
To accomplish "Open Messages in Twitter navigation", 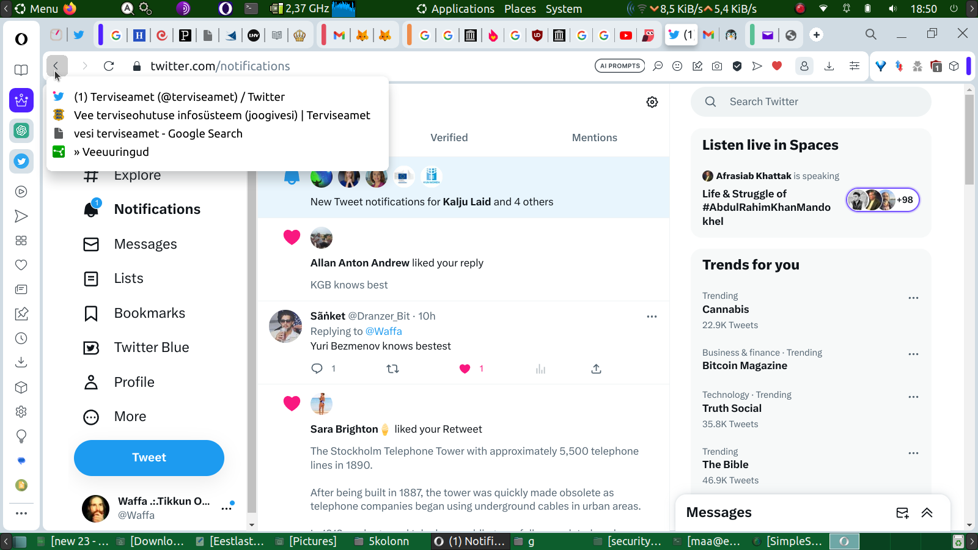I will tap(131, 244).
